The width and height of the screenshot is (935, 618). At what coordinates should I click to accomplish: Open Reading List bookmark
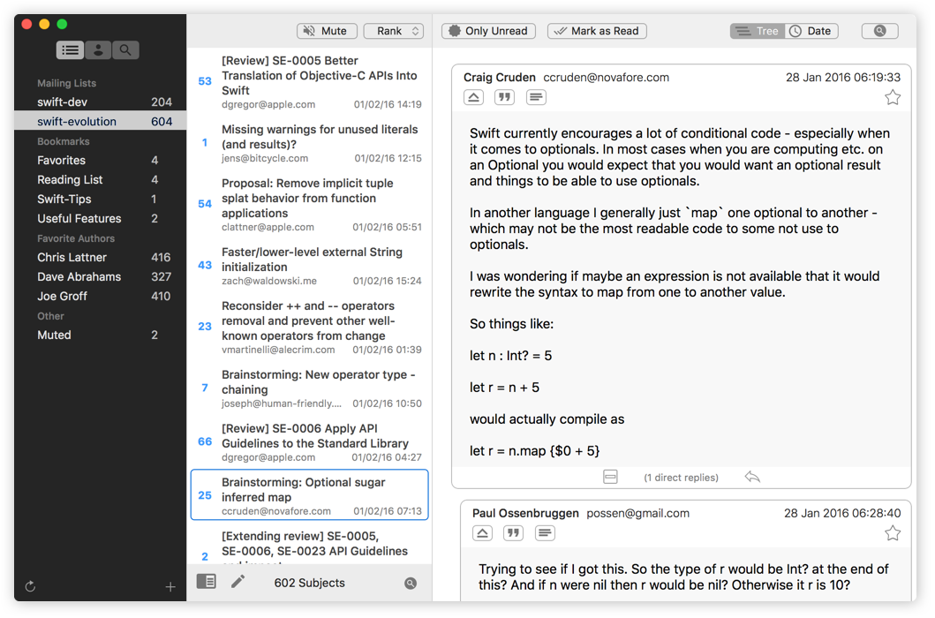coord(100,179)
